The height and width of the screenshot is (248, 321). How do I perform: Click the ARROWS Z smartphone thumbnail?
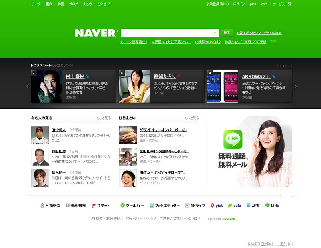pos(223,86)
